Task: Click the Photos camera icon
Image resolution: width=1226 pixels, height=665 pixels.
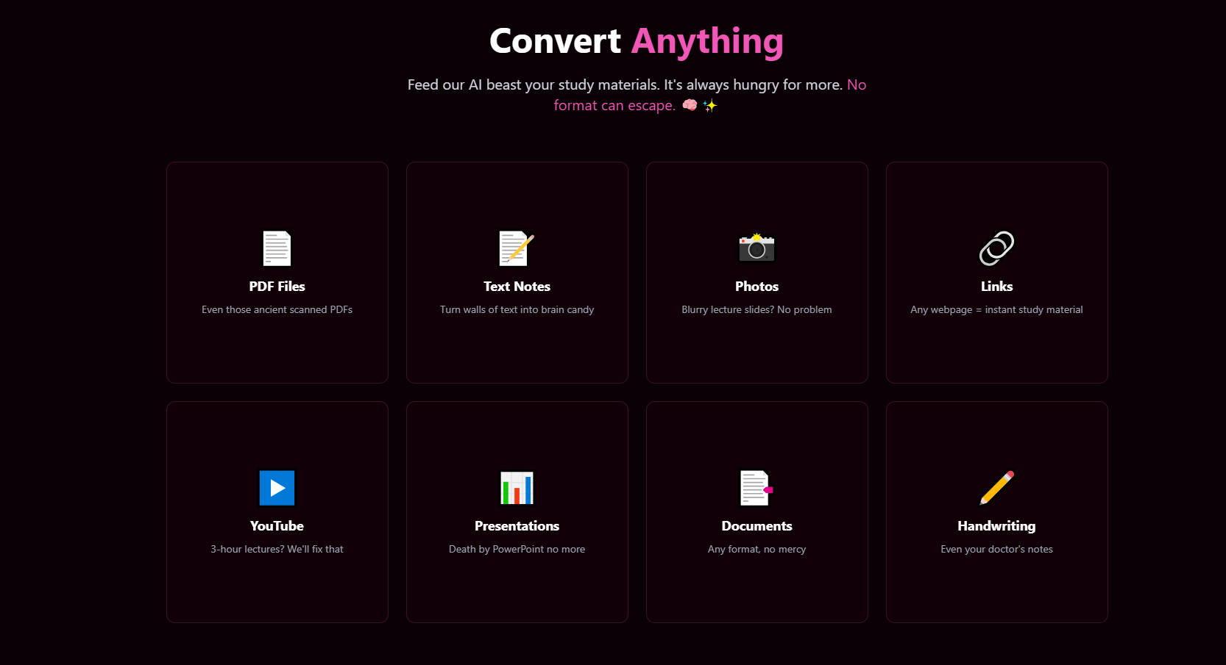Action: [756, 248]
